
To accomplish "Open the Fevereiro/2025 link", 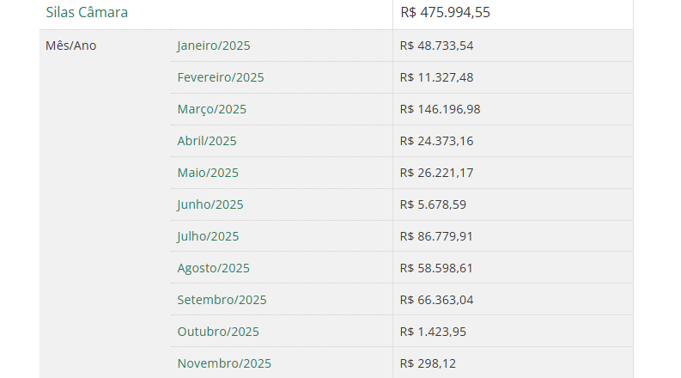I will click(221, 77).
